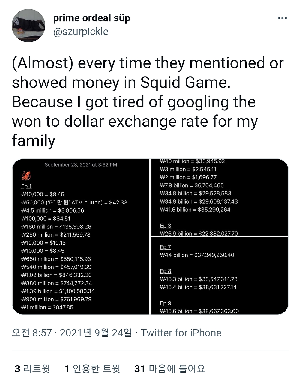View the 1 인용한 트윗 quote tweets
The image size is (300, 383).
click(x=92, y=369)
